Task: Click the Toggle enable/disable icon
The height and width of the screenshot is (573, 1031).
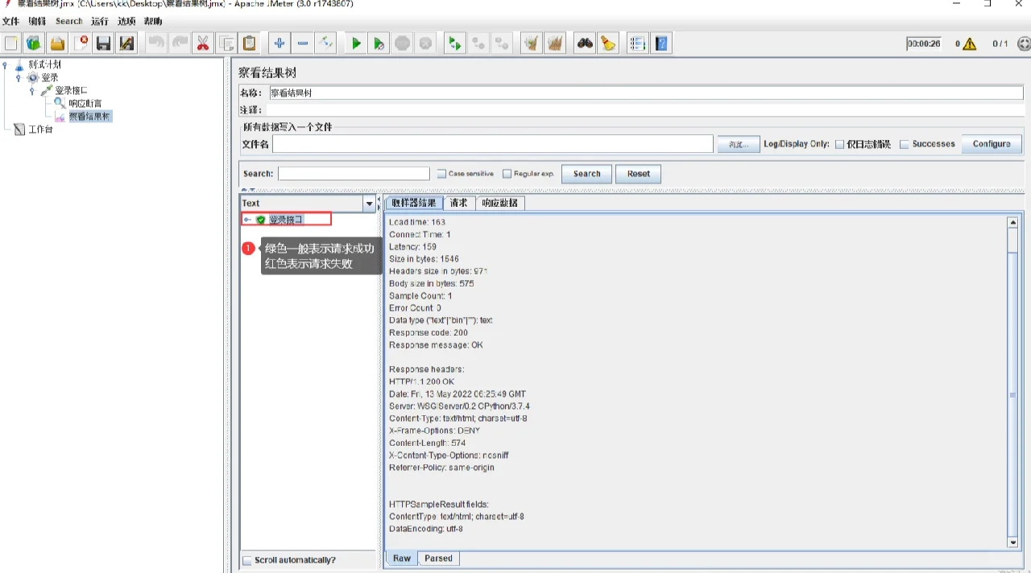Action: click(325, 43)
